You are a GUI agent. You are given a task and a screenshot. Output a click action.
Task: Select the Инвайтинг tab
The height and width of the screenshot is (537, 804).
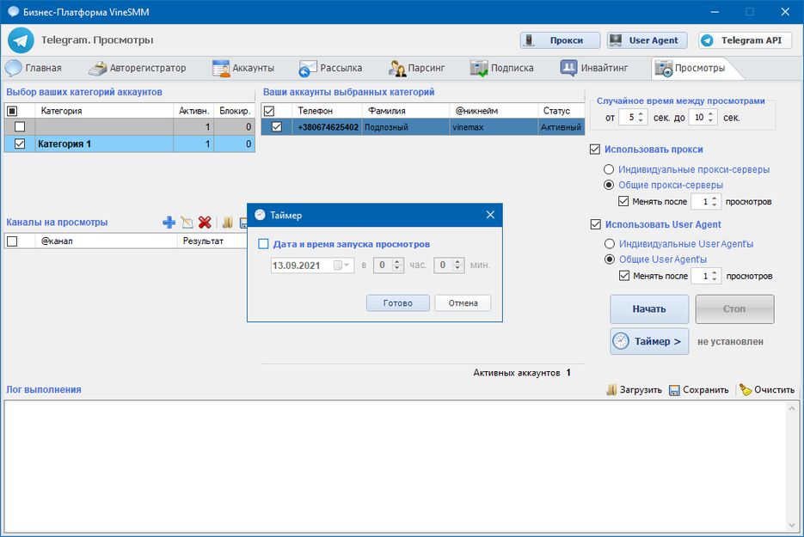click(x=594, y=68)
